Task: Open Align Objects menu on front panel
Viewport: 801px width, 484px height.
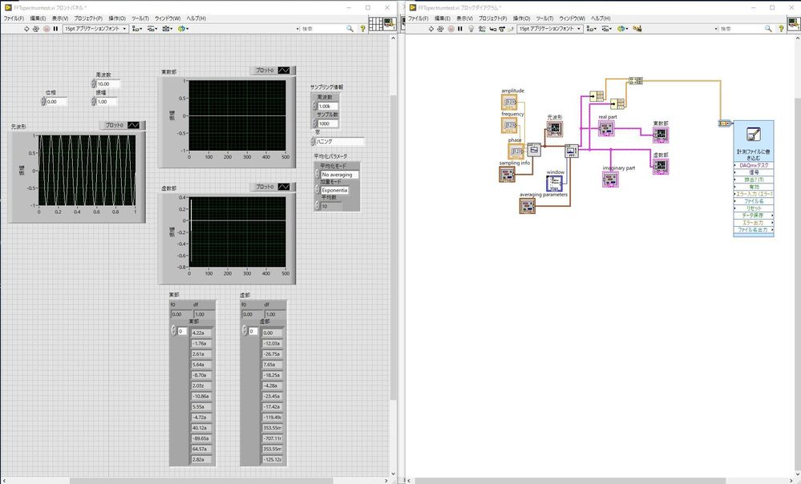Action: pyautogui.click(x=137, y=29)
